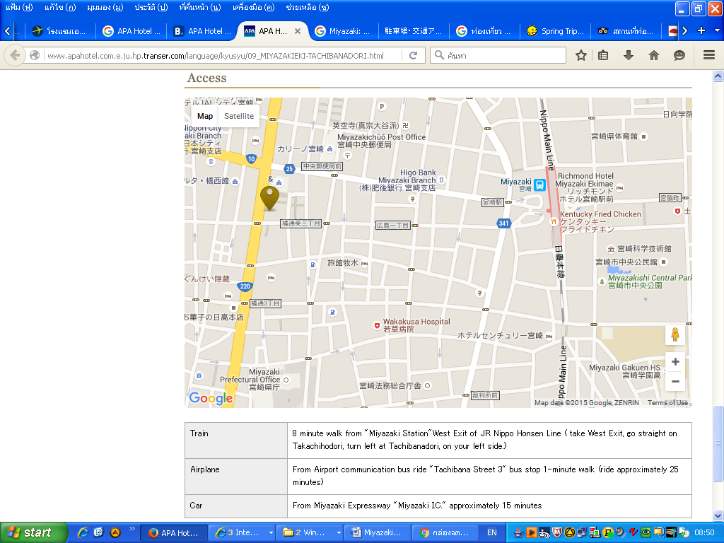Open the ช่วยเหลือ (Help) menu
Screen dimensions: 724x543
click(307, 7)
